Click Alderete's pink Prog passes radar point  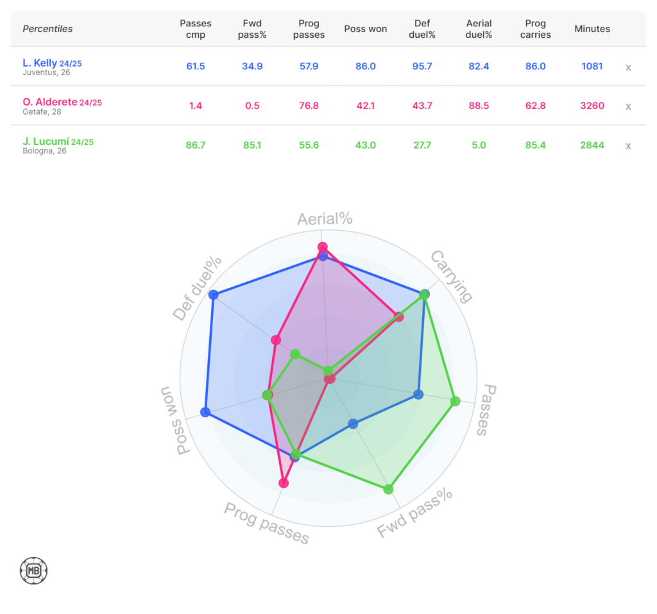pyautogui.click(x=284, y=483)
